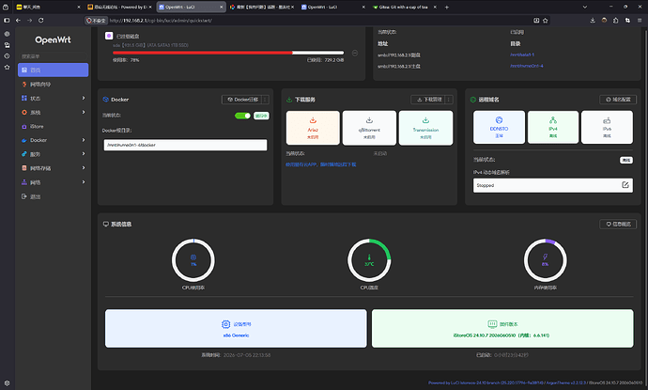
Task: Open the browser hamburger menu
Action: pyautogui.click(x=640, y=21)
